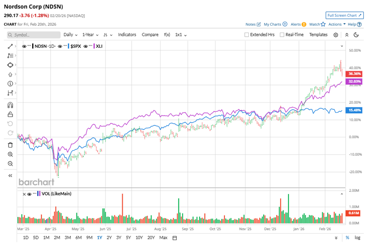Select the trend line drawing tool
The height and width of the screenshot is (248, 368).
(9, 46)
